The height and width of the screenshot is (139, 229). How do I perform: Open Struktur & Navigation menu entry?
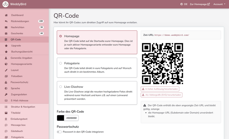24,107
